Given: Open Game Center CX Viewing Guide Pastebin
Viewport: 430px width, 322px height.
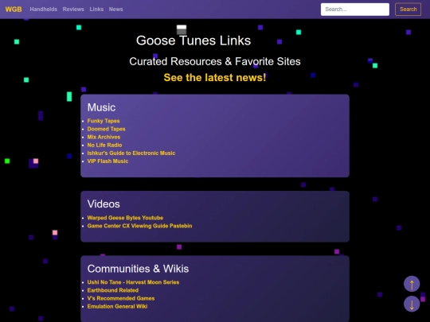Looking at the screenshot, I should 139,226.
